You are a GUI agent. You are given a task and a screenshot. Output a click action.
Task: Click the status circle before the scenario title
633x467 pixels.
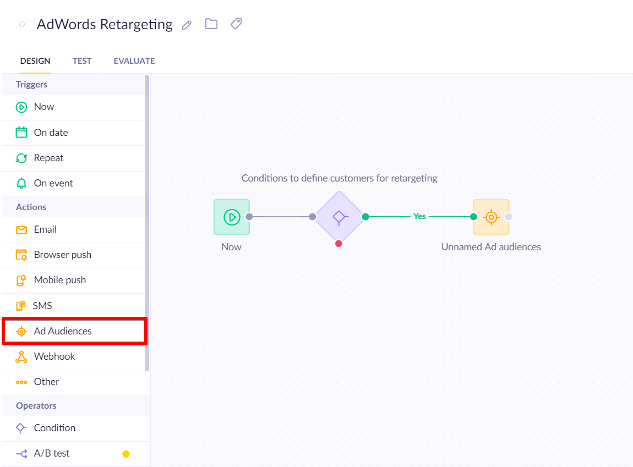[22, 24]
